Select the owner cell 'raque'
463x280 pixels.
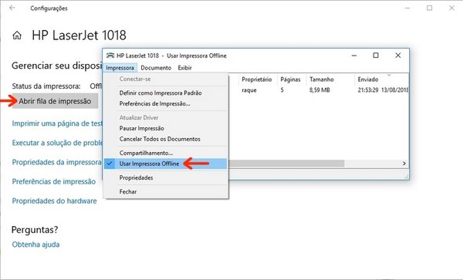click(x=249, y=90)
